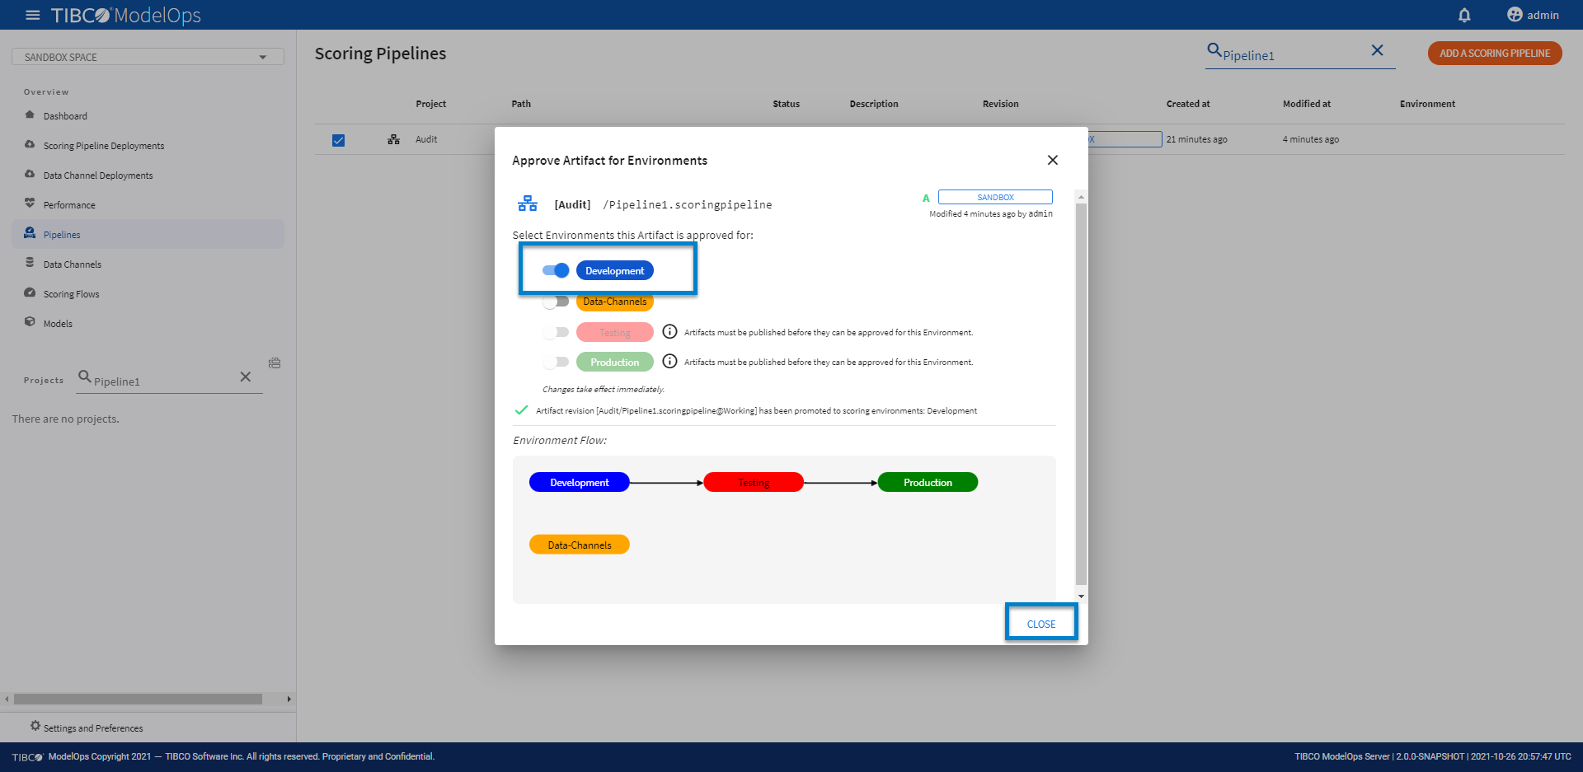This screenshot has height=772, width=1583.
Task: Click the Data Channel Deployments icon
Action: [30, 174]
